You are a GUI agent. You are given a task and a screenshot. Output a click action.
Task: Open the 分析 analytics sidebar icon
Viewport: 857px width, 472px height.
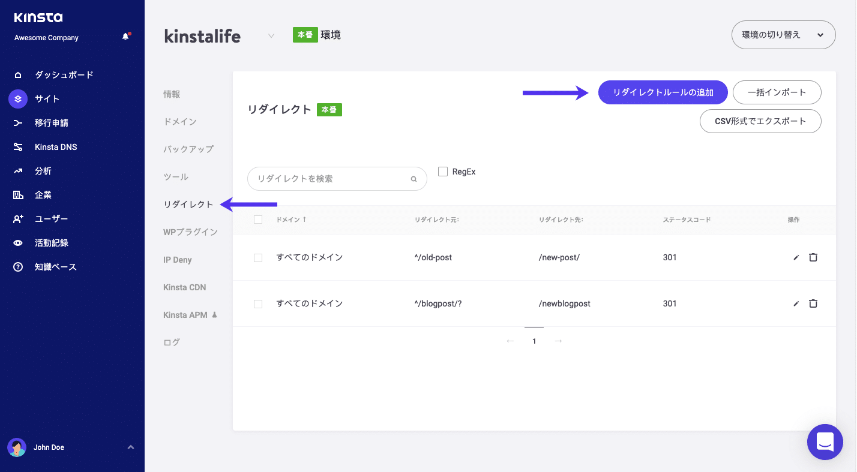17,170
